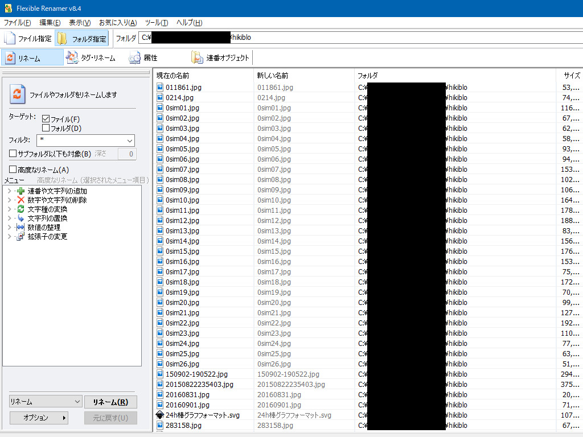The height and width of the screenshot is (437, 583).
Task: Click image icon of 0214.jpg
Action: click(160, 97)
